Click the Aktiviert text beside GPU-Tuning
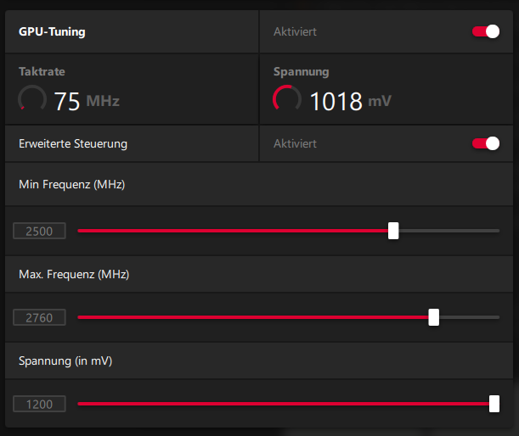 295,32
